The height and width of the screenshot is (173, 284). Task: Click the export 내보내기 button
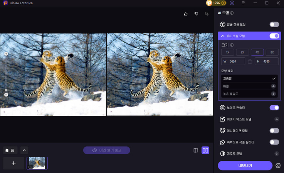point(245,165)
